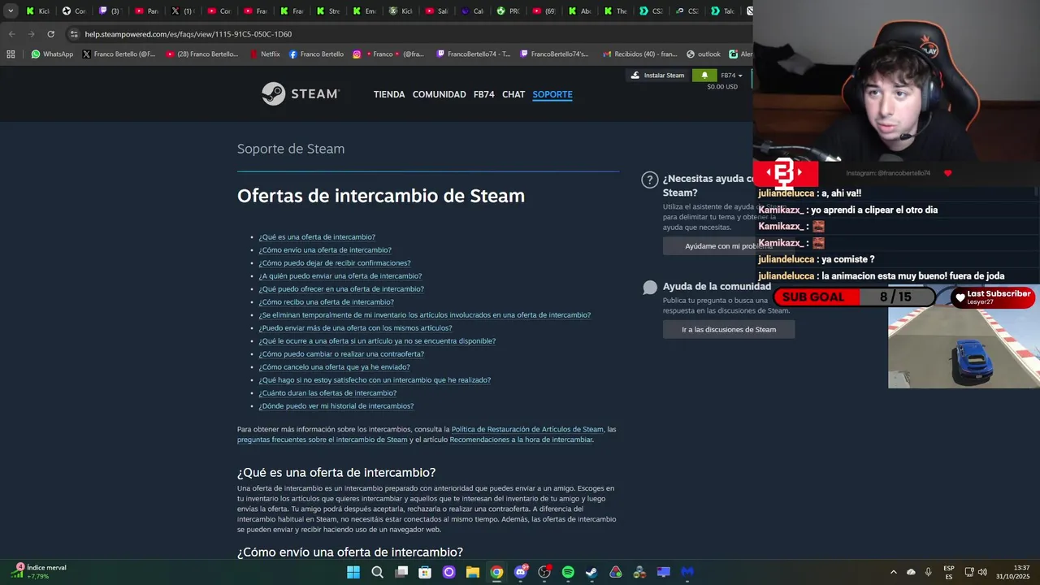This screenshot has width=1040, height=585.
Task: Open the outlook bookmark
Action: [704, 54]
